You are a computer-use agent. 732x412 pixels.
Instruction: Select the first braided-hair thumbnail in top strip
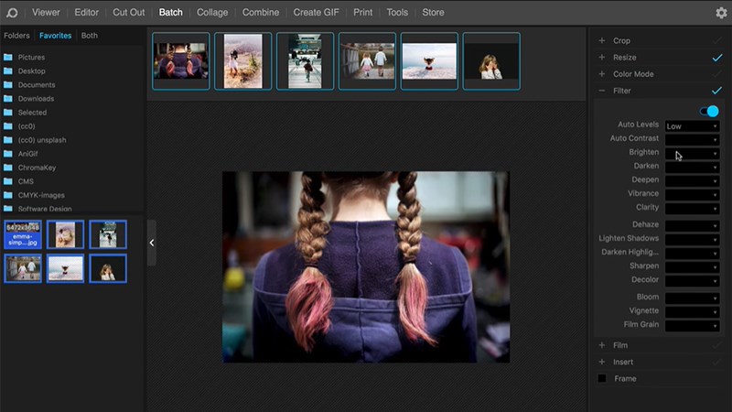(181, 61)
